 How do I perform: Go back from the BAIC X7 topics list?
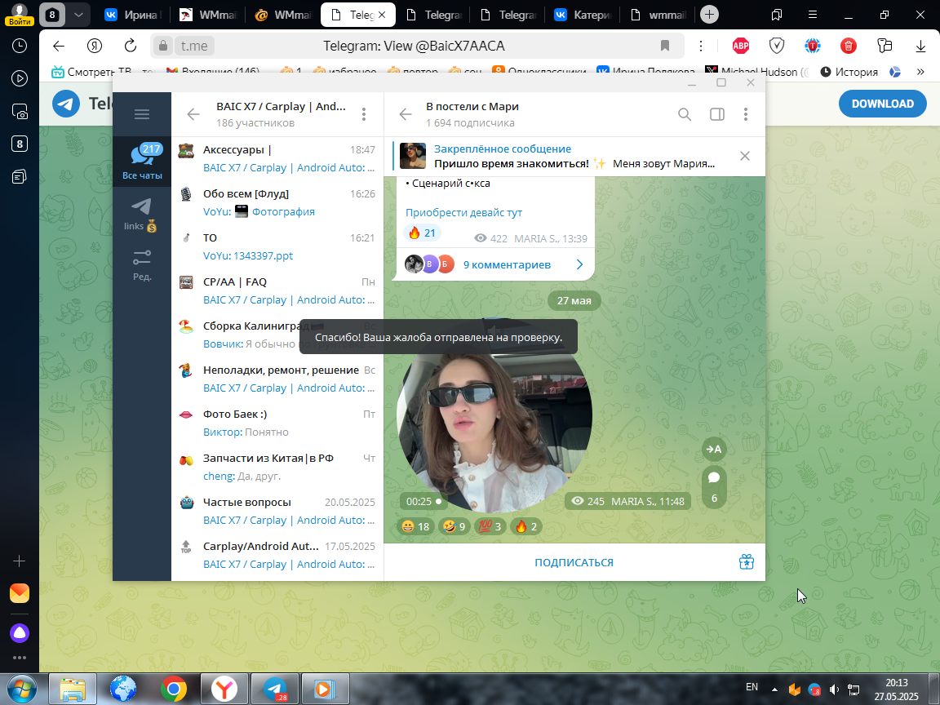193,114
